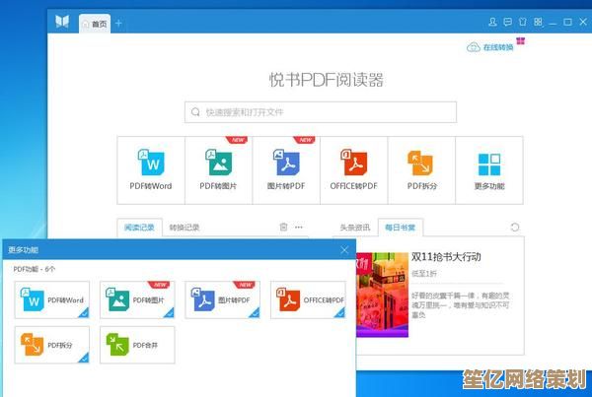Open the OFFICE转PDF tool in main window
Image resolution: width=592 pixels, height=397 pixels.
pyautogui.click(x=353, y=170)
